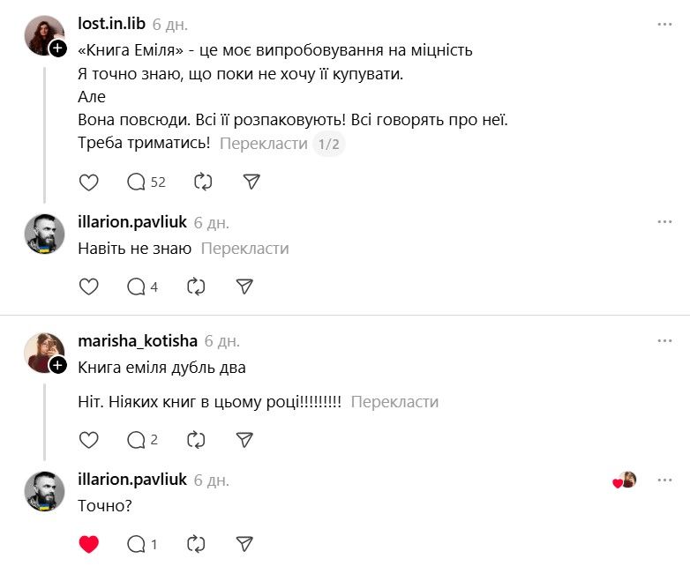
Task: Open more options for marisha_kotisha post
Action: click(x=664, y=340)
